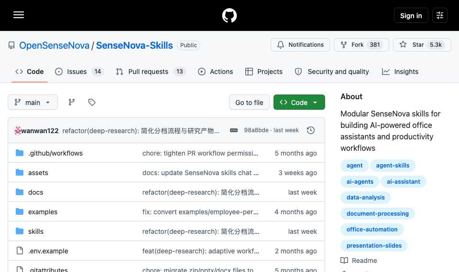Viewport: 459px width, 272px height.
Task: Open the .env.example file
Action: pos(48,251)
